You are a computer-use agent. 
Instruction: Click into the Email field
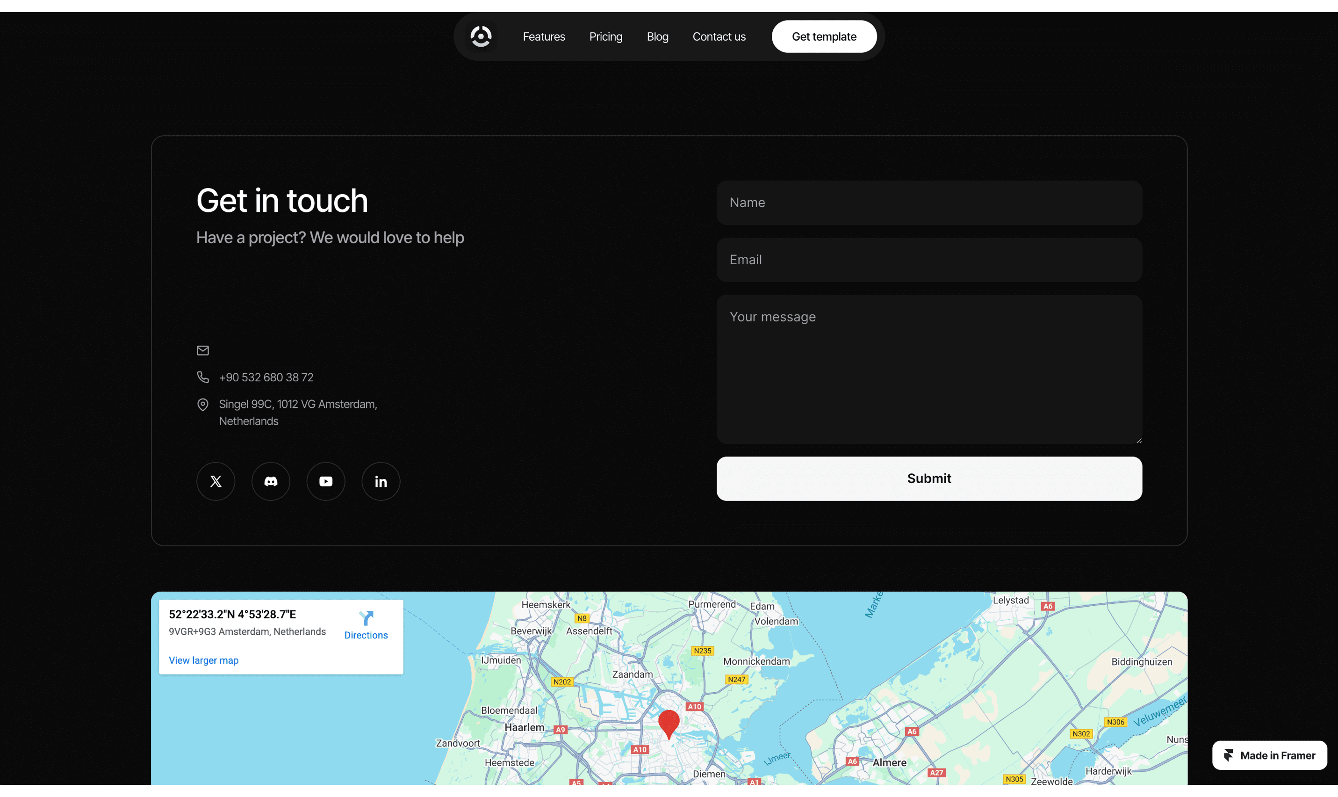click(928, 260)
